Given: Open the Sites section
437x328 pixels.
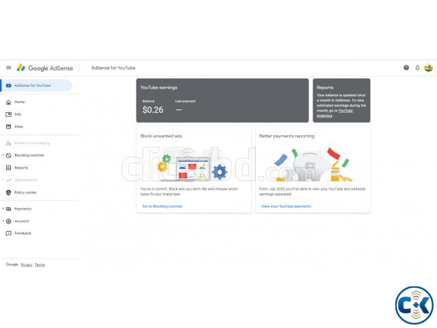Looking at the screenshot, I should pos(18,126).
